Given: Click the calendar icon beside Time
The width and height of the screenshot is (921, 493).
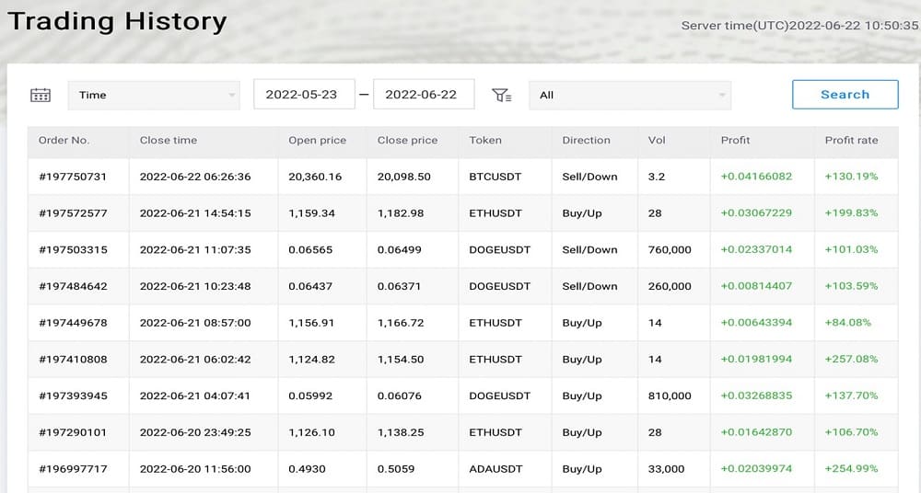Looking at the screenshot, I should pos(41,95).
